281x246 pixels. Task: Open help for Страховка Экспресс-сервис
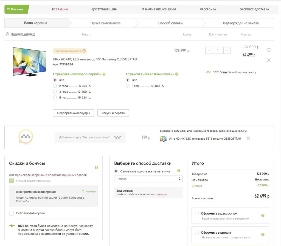(x=104, y=74)
